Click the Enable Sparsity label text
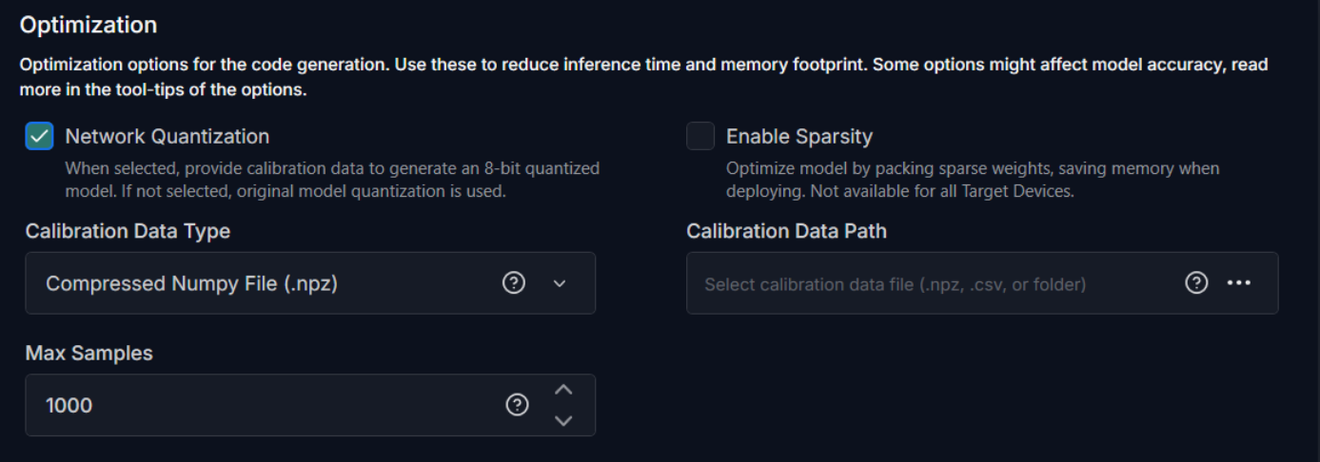The height and width of the screenshot is (462, 1320). tap(799, 136)
